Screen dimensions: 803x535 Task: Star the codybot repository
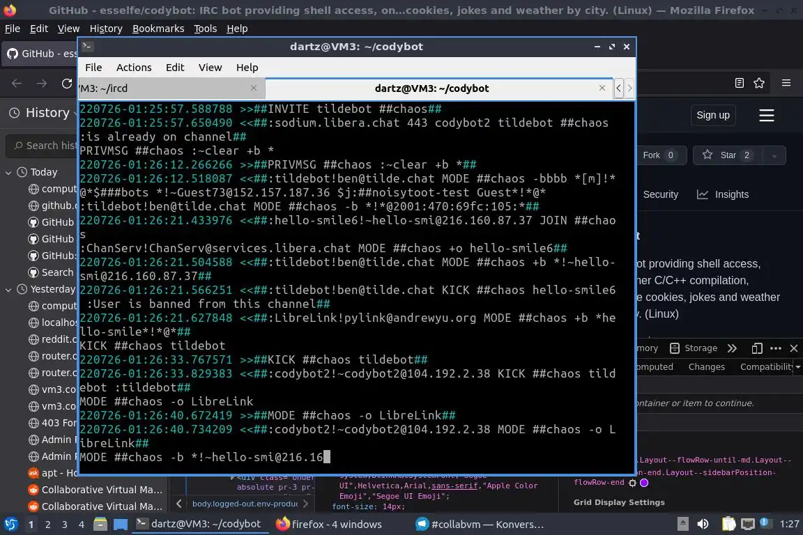[x=728, y=155]
